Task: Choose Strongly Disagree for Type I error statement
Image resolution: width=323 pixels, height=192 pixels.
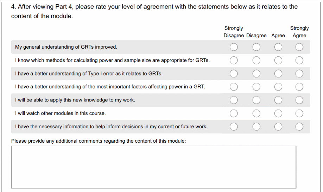Action: pos(234,74)
